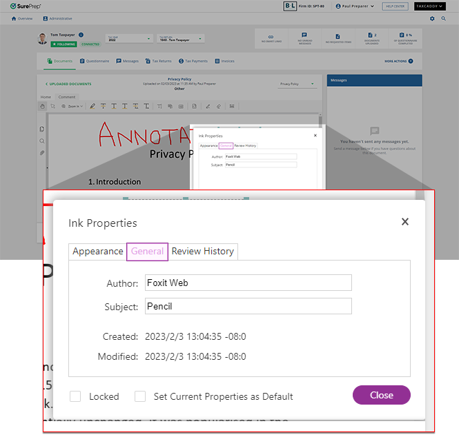Click the Connected status badge
459x437 pixels.
tap(90, 44)
